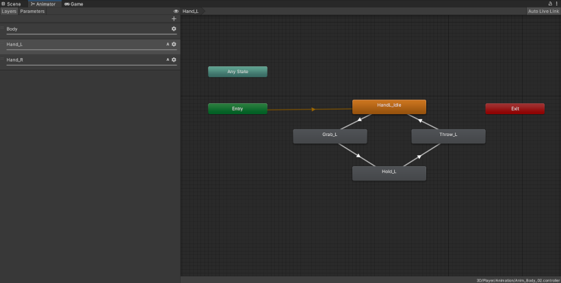Select the orange HandL_Idle state node
561x283 pixels.
coord(389,106)
